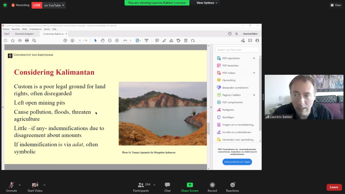Click the View layout button
345x194 pixels.
(336, 5)
